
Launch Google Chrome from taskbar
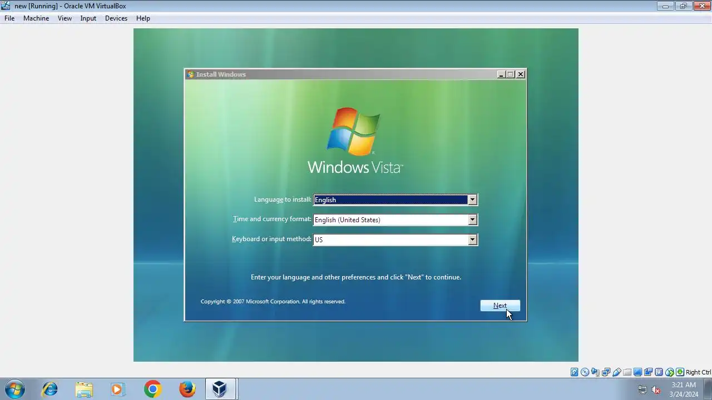(152, 389)
